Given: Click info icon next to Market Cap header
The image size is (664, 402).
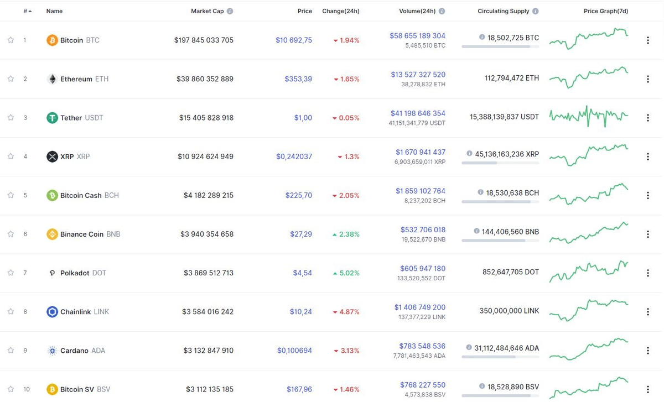Looking at the screenshot, I should (230, 11).
